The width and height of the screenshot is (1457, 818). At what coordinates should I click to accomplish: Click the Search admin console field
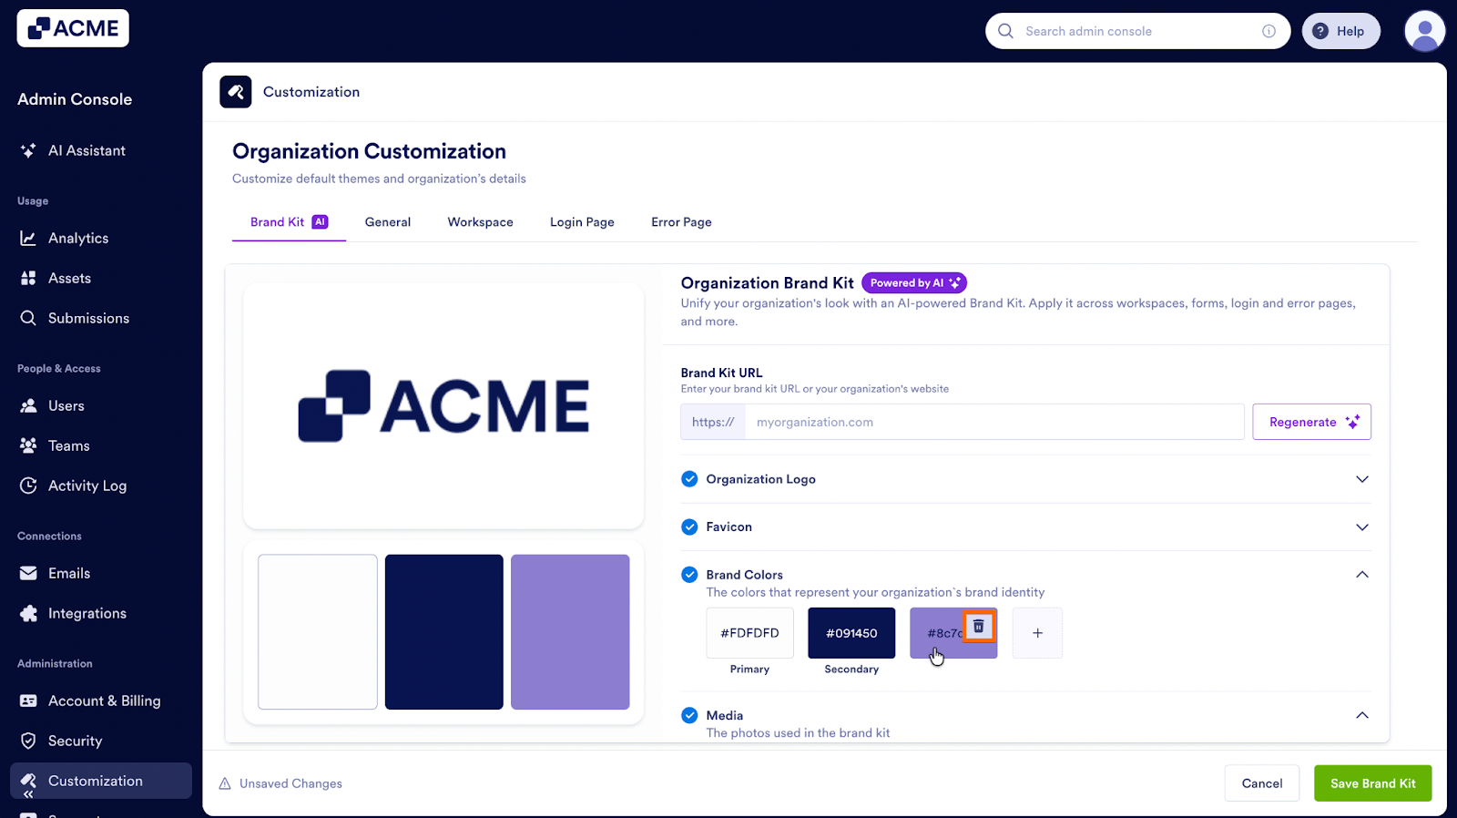click(x=1137, y=31)
